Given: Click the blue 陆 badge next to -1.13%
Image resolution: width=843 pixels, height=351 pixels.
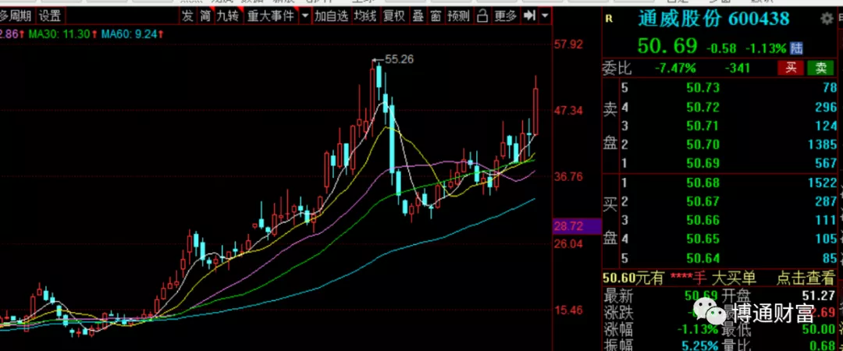Looking at the screenshot, I should (x=797, y=48).
